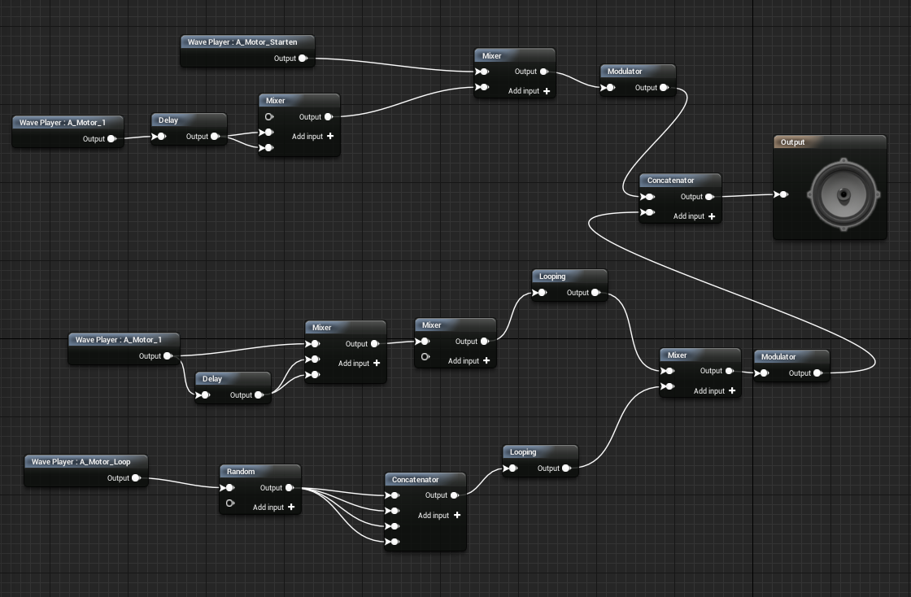Click the upper Looping node's Output pin
911x597 pixels.
pyautogui.click(x=595, y=293)
